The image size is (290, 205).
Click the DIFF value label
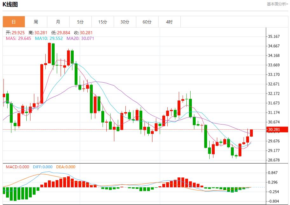pyautogui.click(x=42, y=167)
